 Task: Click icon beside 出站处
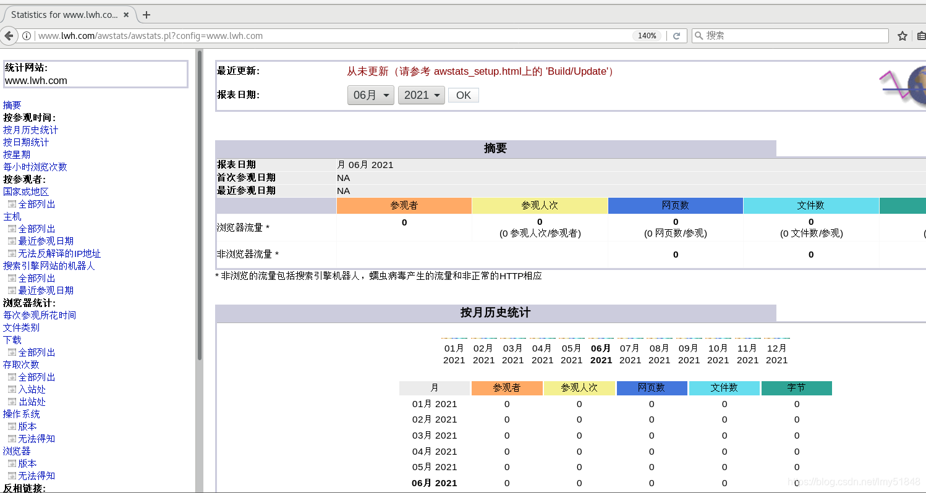click(x=12, y=402)
